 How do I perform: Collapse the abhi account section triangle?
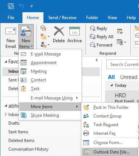[6, 106]
